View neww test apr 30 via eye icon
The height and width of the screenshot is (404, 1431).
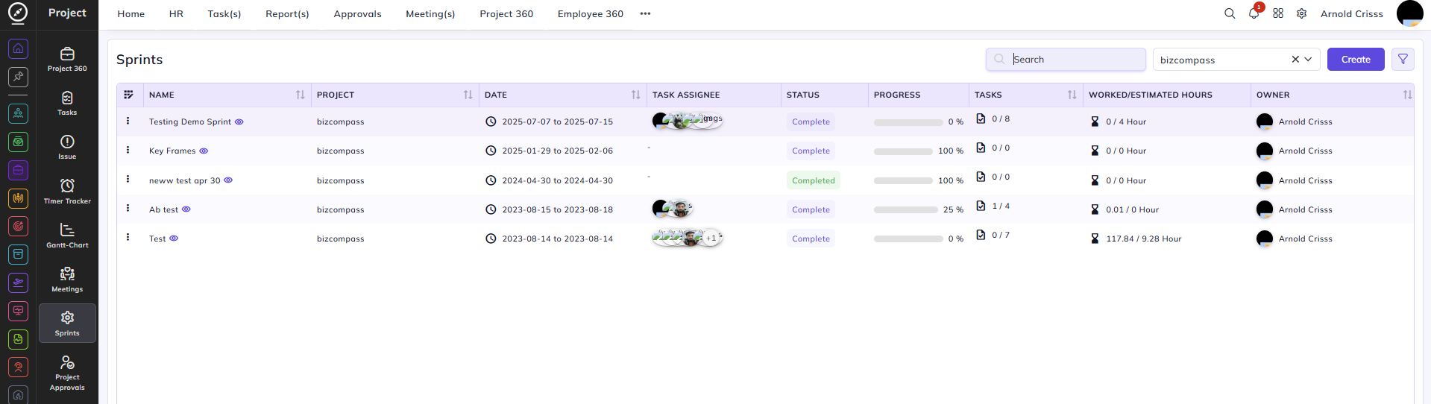[x=228, y=180]
